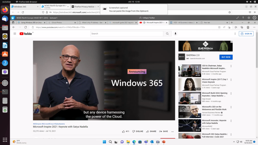This screenshot has width=258, height=145.
Task: Toggle Windows 365 full screen mode
Action: point(237,18)
